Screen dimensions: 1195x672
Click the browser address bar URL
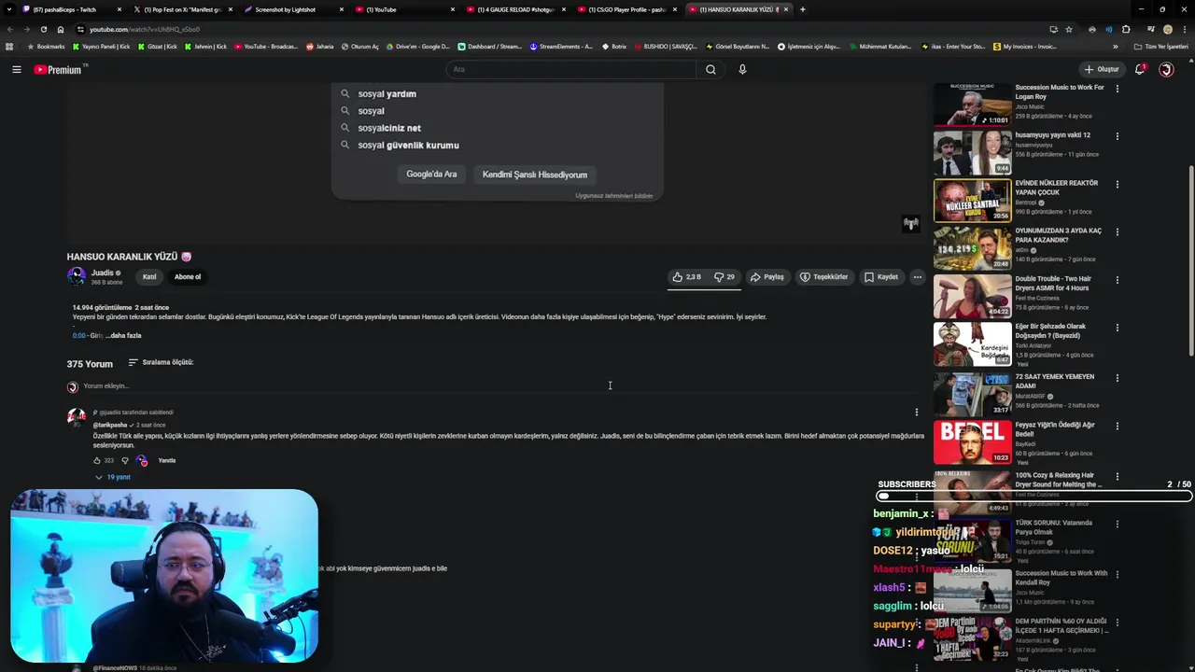[145, 29]
